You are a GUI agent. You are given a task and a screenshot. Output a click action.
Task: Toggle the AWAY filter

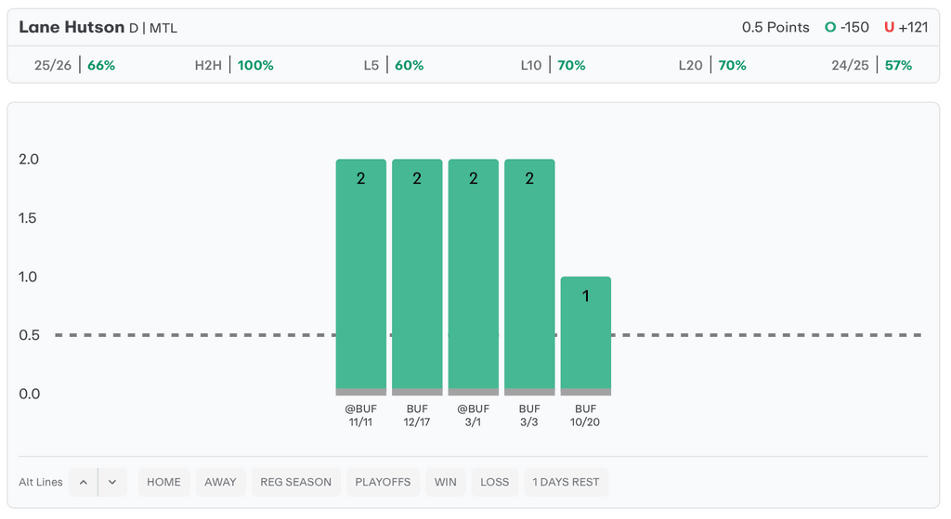pyautogui.click(x=220, y=482)
